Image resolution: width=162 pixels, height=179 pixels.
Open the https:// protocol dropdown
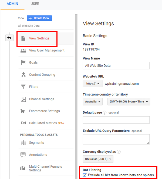93,84
